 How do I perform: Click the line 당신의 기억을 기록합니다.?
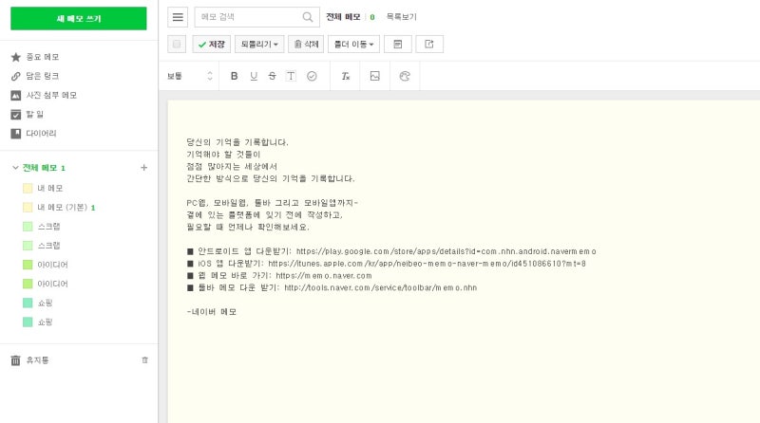237,142
